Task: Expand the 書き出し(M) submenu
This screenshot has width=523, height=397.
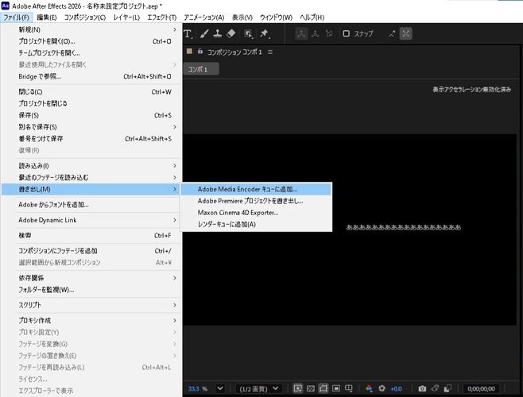Action: [x=91, y=189]
